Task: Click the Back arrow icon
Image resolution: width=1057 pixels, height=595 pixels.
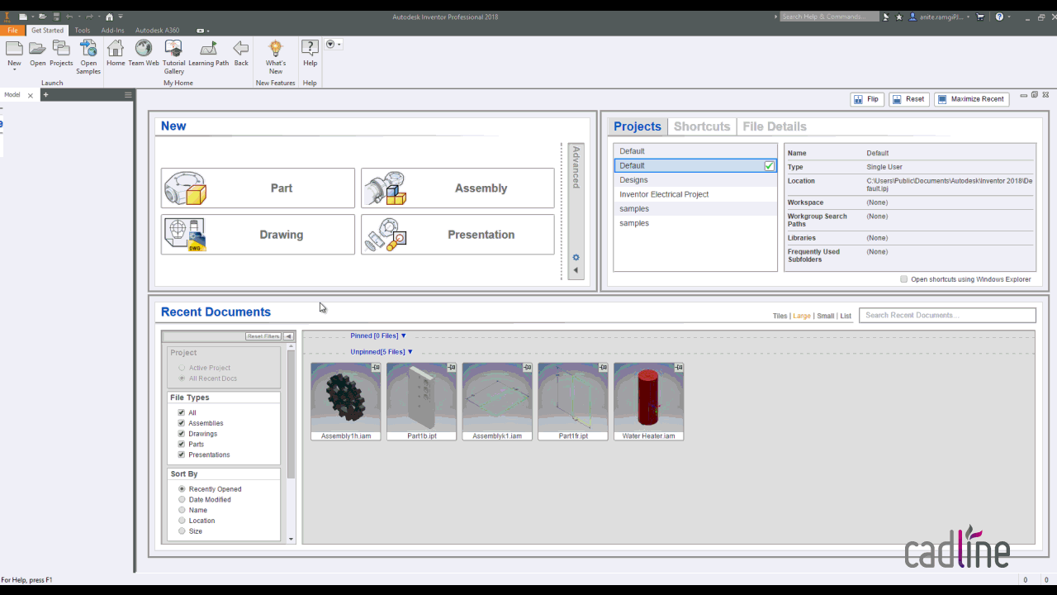Action: click(241, 49)
